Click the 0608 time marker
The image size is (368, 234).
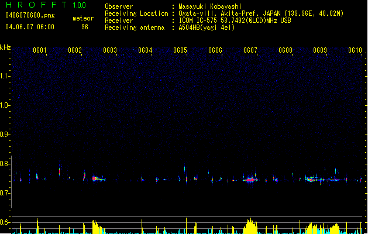(x=286, y=50)
